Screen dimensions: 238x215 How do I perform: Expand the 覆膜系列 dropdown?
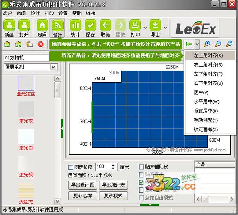click(53, 67)
